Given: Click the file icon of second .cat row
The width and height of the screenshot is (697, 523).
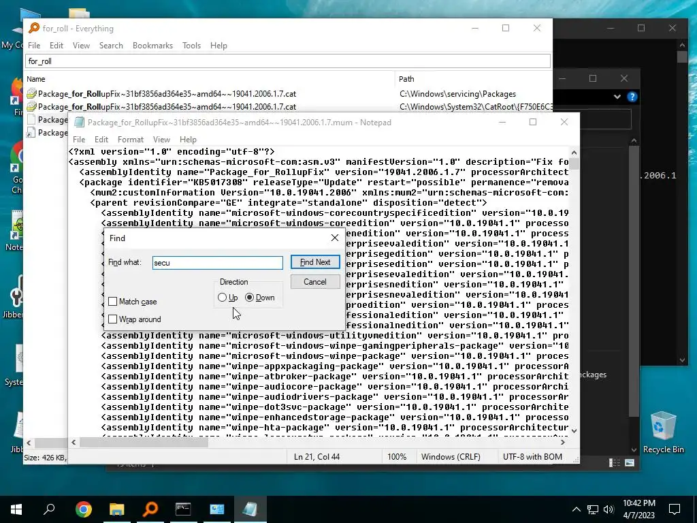Looking at the screenshot, I should (x=31, y=107).
